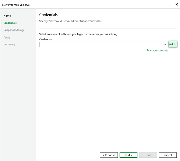Click the root privileges instruction text
Screen dimensions: 180x161
click(78, 34)
